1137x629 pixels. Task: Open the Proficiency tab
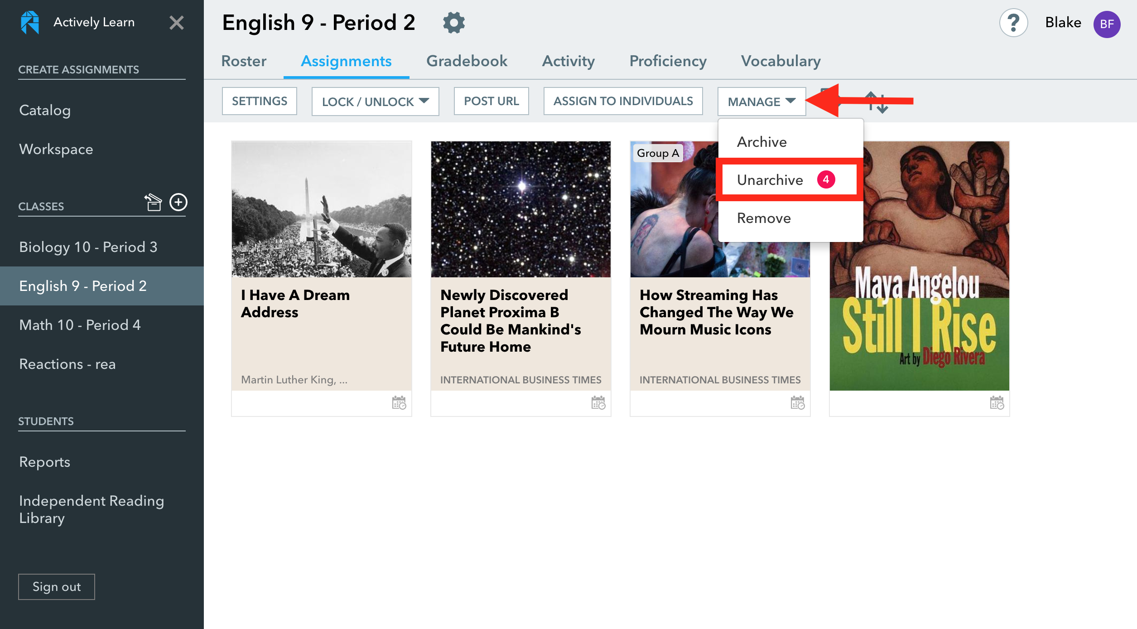pyautogui.click(x=668, y=61)
